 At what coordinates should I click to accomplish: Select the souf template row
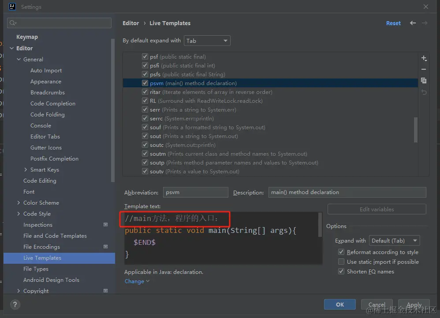coord(270,127)
